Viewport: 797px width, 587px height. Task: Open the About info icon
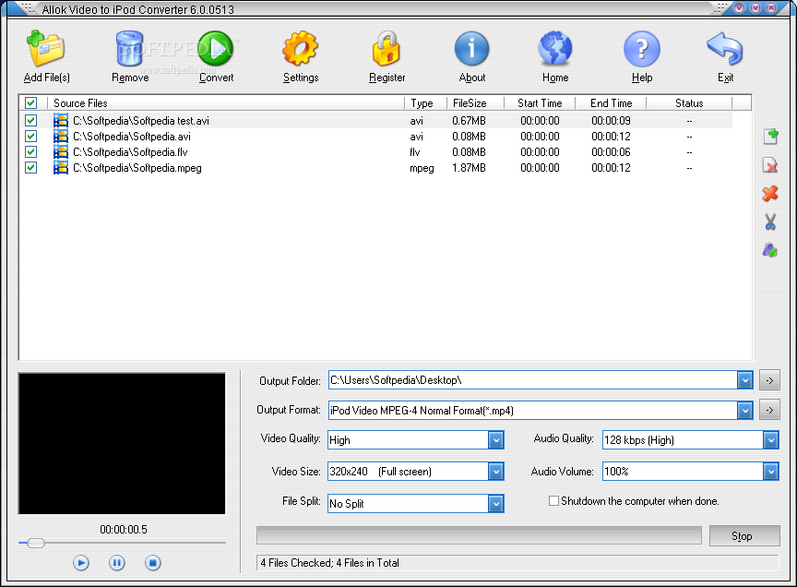tap(471, 49)
